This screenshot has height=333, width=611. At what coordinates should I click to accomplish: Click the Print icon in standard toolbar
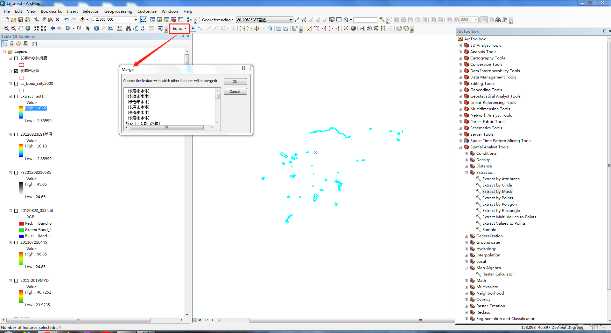pos(28,20)
